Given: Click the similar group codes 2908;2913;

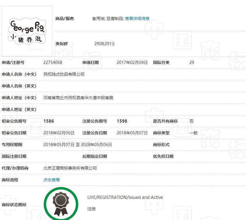Looking at the screenshot, I should [105, 44].
